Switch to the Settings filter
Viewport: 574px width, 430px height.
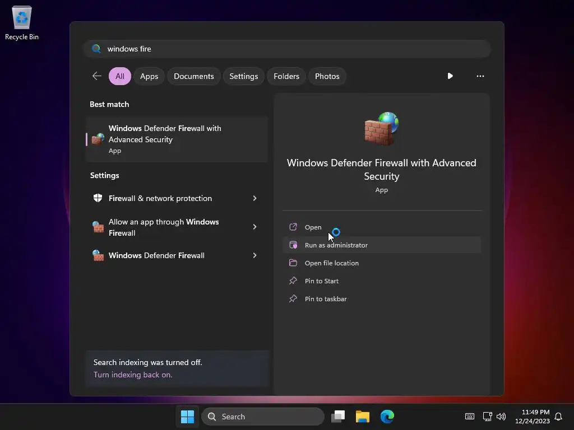[243, 76]
